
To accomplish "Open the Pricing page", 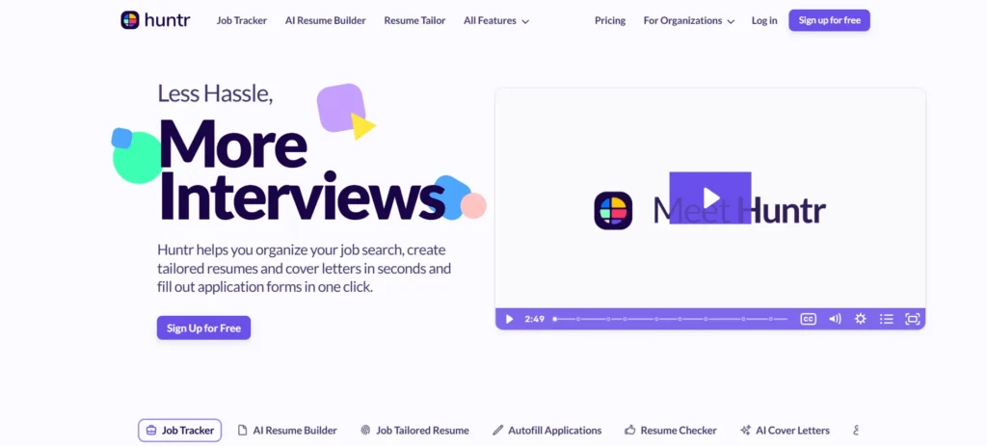I will click(610, 21).
